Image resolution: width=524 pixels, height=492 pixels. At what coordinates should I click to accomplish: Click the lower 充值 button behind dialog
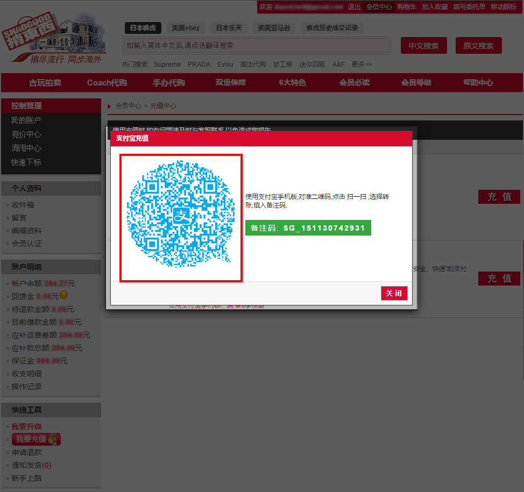499,279
